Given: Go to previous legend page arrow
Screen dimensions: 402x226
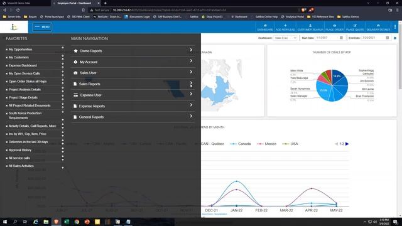Looking at the screenshot, I should (337, 144).
